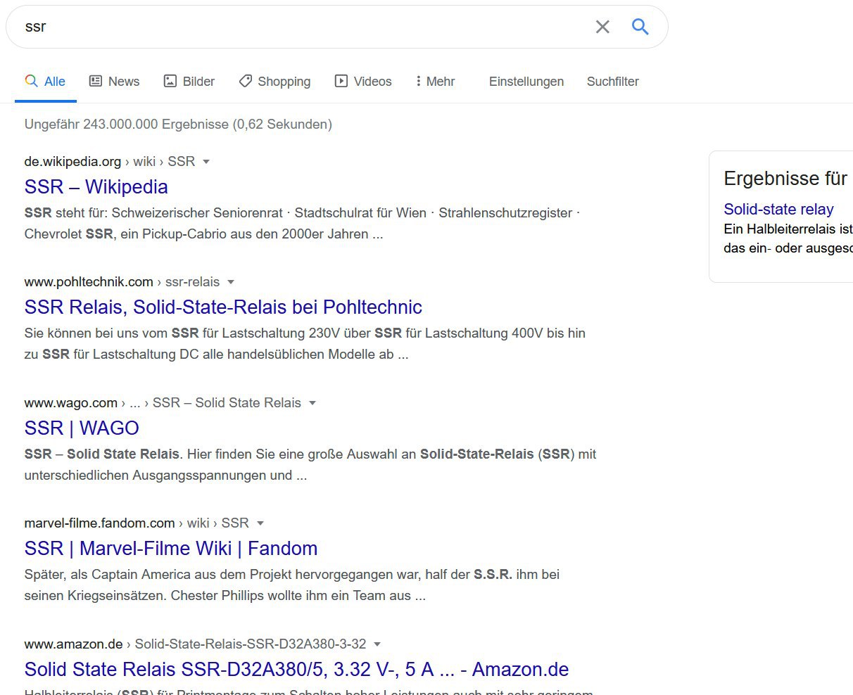The height and width of the screenshot is (695, 853).
Task: Open the SSR – Wikipedia result
Action: [96, 187]
